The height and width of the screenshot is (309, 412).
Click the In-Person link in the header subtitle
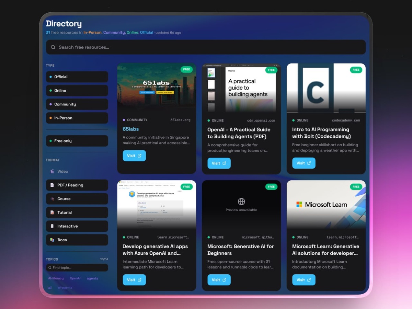pos(92,33)
